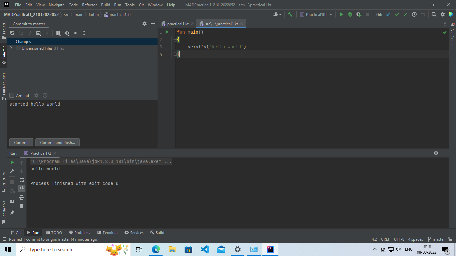Click the Commit button

click(21, 142)
